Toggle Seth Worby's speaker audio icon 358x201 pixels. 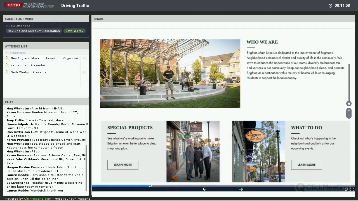(x=84, y=72)
